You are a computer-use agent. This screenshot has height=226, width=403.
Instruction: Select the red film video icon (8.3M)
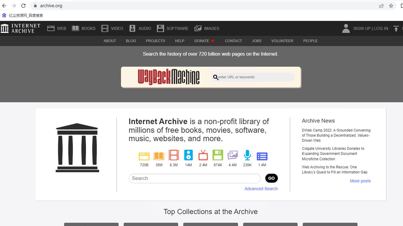coord(174,155)
